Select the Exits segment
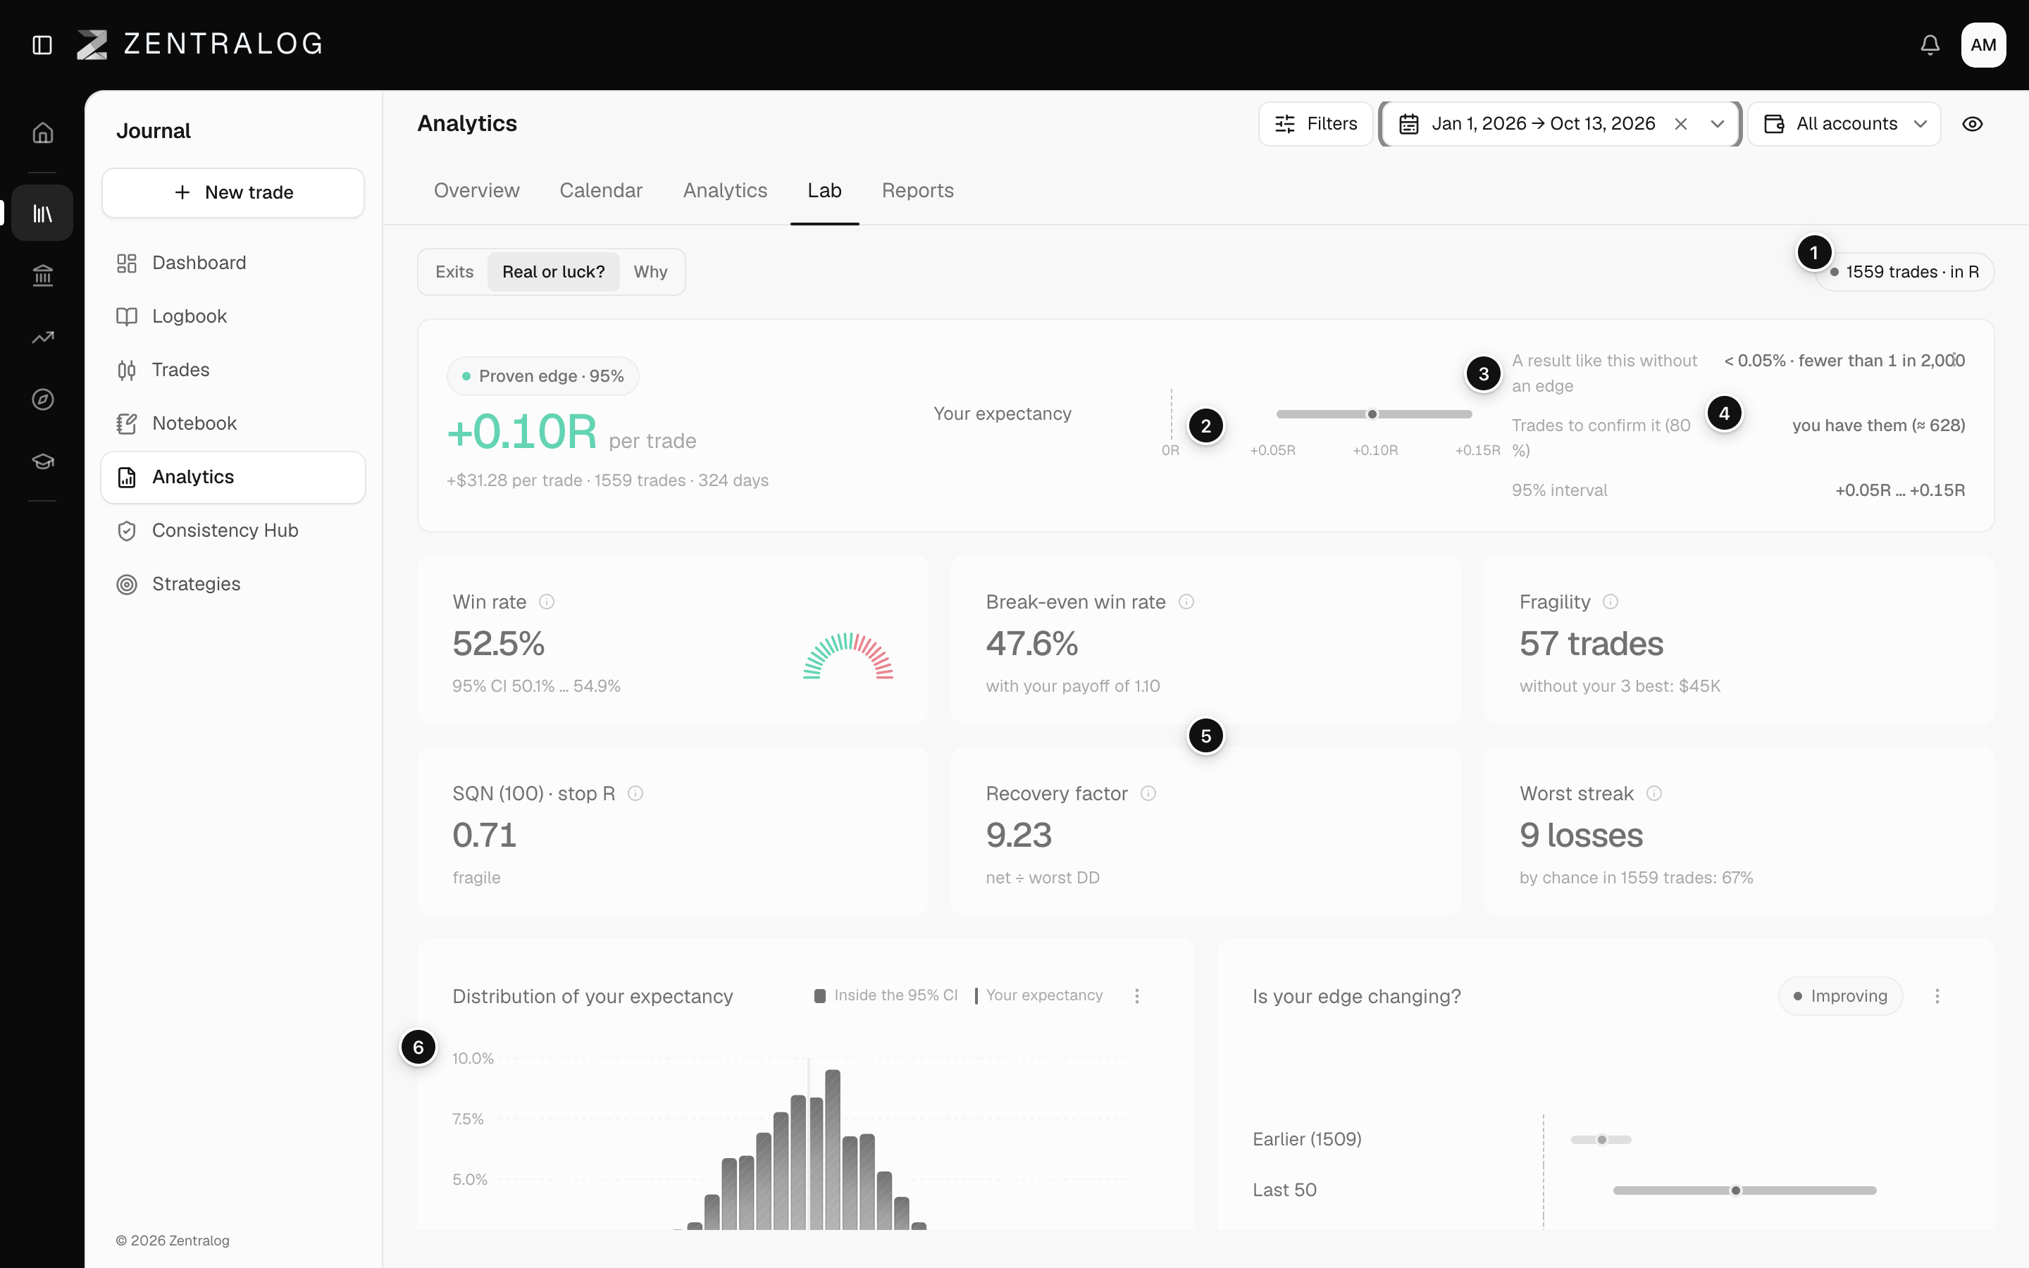This screenshot has width=2029, height=1268. (x=454, y=272)
